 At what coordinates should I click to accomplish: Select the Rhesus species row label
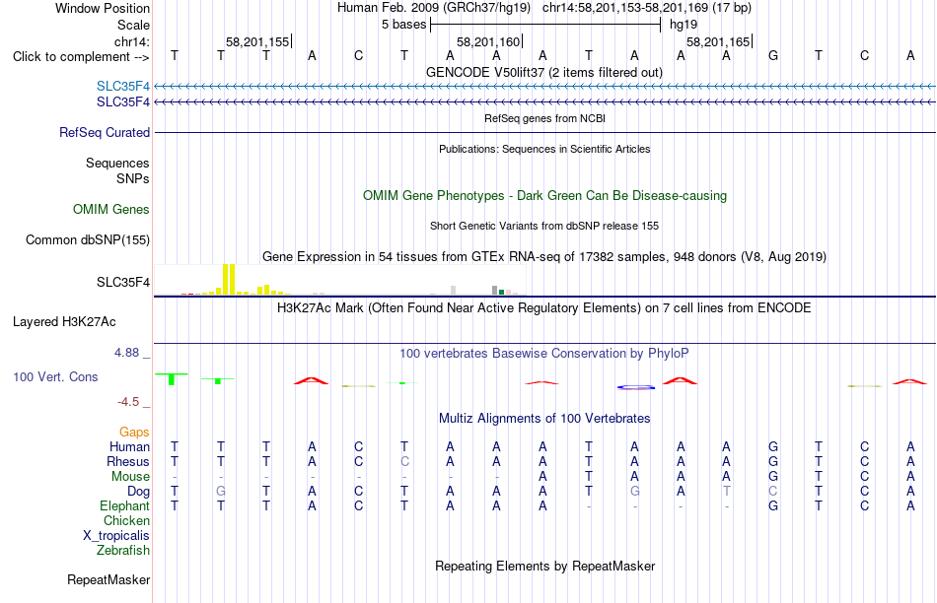(x=128, y=461)
